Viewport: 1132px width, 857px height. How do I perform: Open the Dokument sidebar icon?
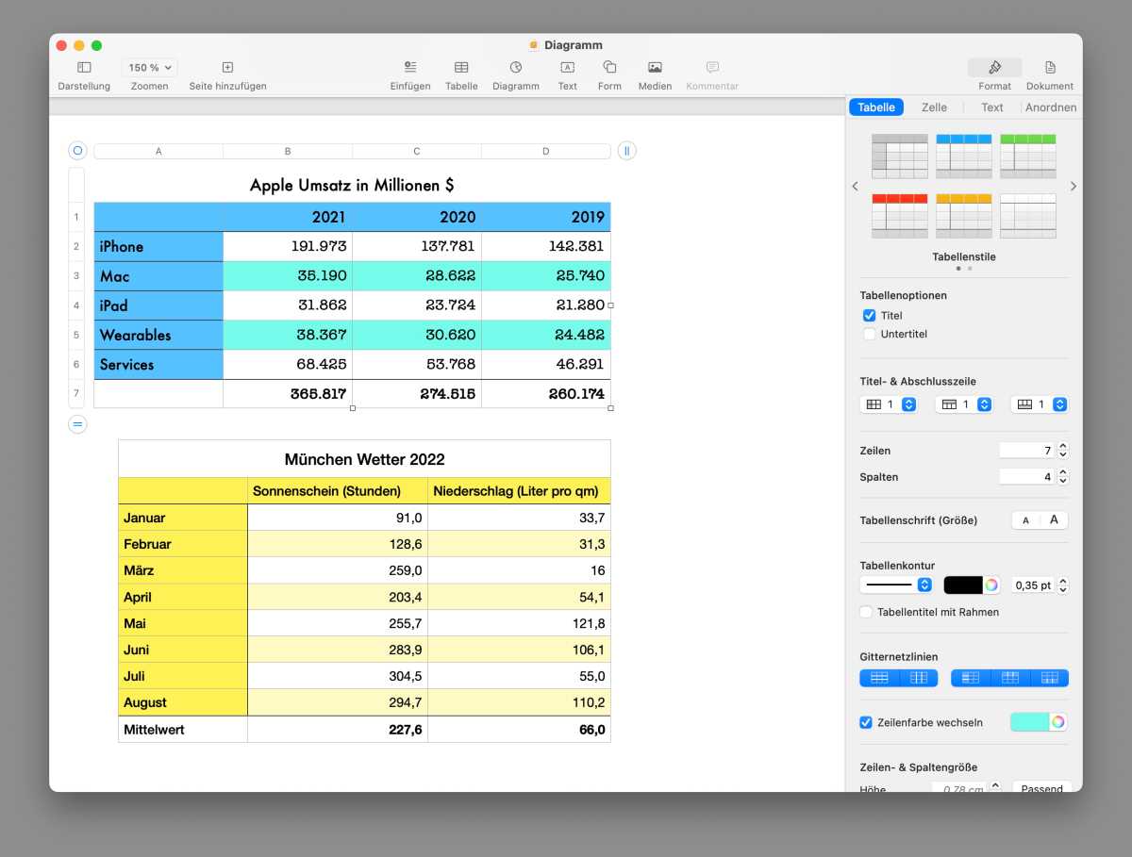pyautogui.click(x=1050, y=68)
